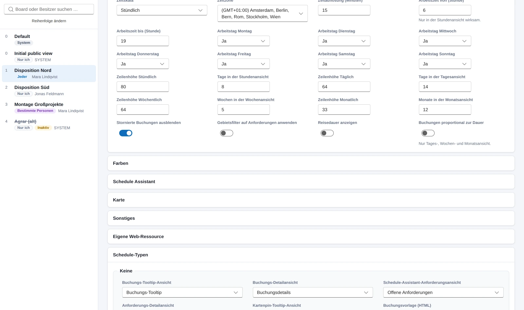Open the Zeitskala Stündlich dropdown
The image size is (524, 310).
162,10
